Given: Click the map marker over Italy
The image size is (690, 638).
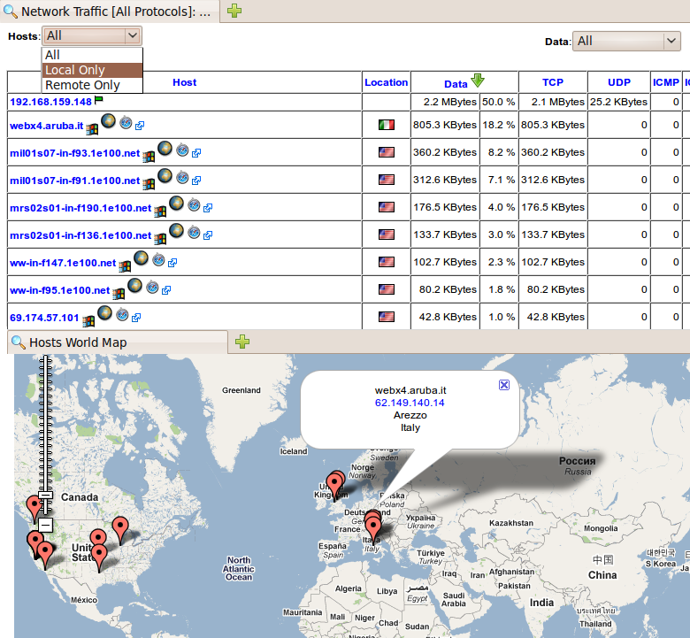Looking at the screenshot, I should (x=373, y=527).
